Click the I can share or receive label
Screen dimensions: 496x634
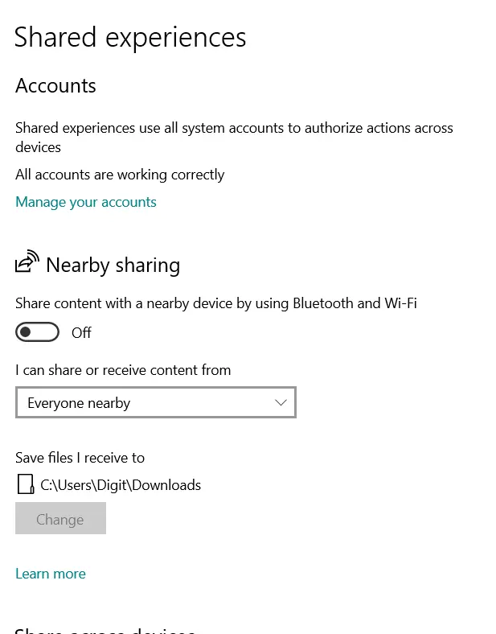123,370
